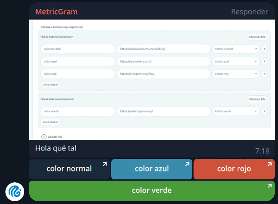Click the Fila de botones horizontal 2 label
Screen dimensions: 278x204
click(57, 99)
